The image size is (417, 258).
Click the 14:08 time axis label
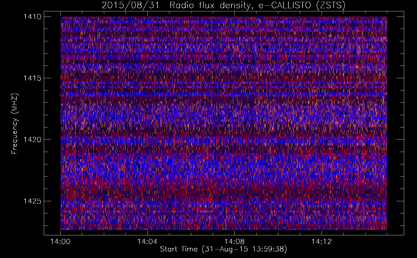tap(235, 242)
